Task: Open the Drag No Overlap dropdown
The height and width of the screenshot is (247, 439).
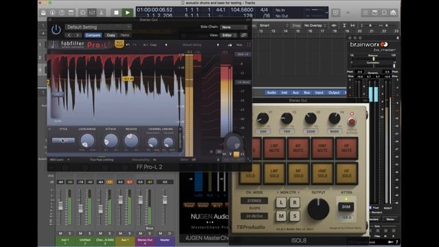Action: tap(315, 25)
